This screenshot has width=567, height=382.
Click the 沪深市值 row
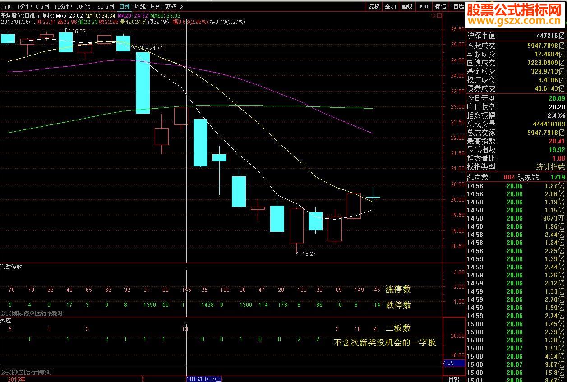tap(516, 36)
